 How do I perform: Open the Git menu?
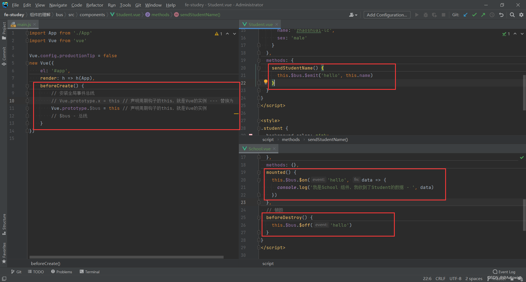[x=138, y=5]
